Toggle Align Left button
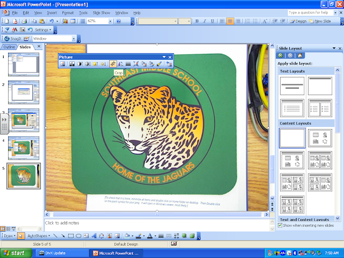The width and height of the screenshot is (344, 258). (222, 21)
